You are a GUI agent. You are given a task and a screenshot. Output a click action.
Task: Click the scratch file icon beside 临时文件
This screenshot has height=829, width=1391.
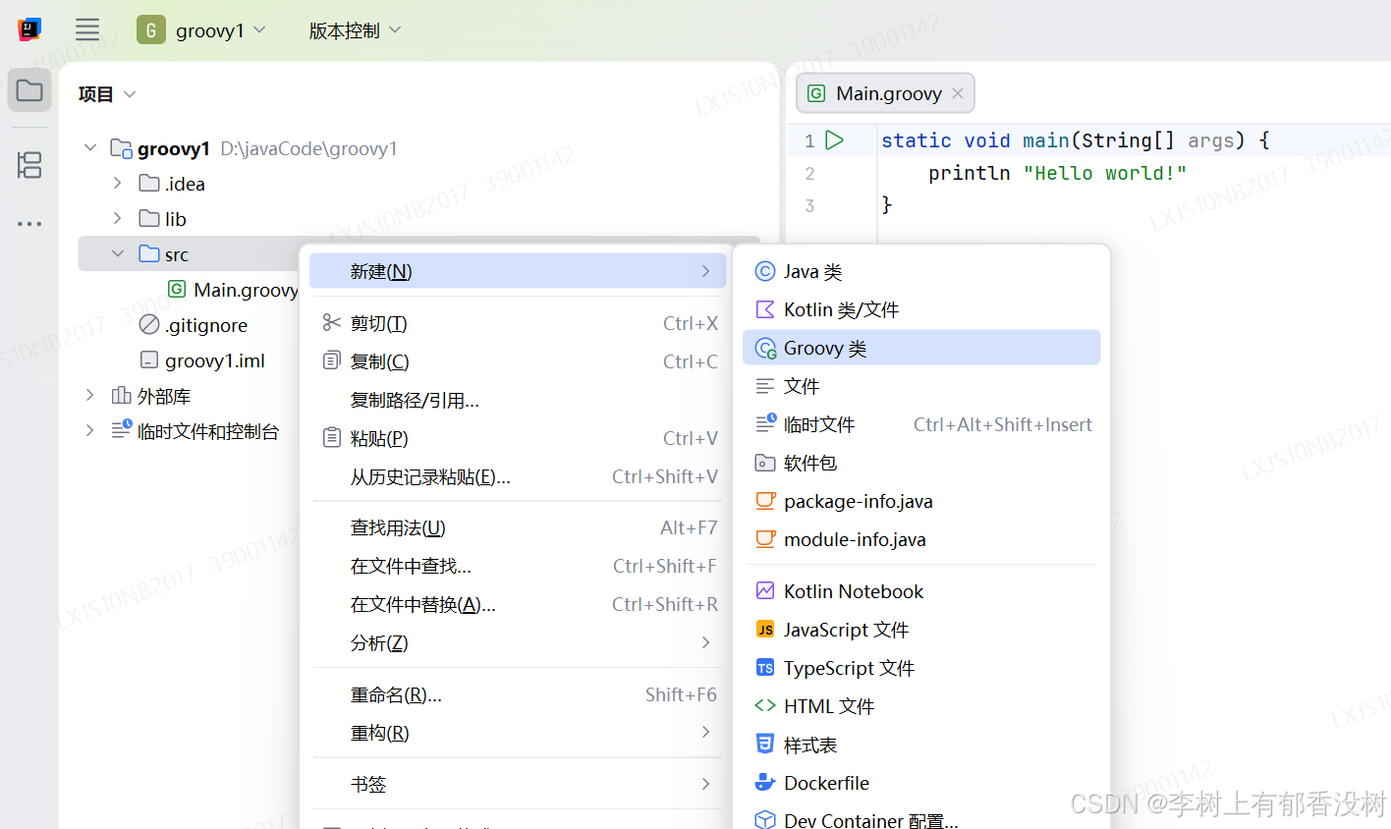(765, 424)
